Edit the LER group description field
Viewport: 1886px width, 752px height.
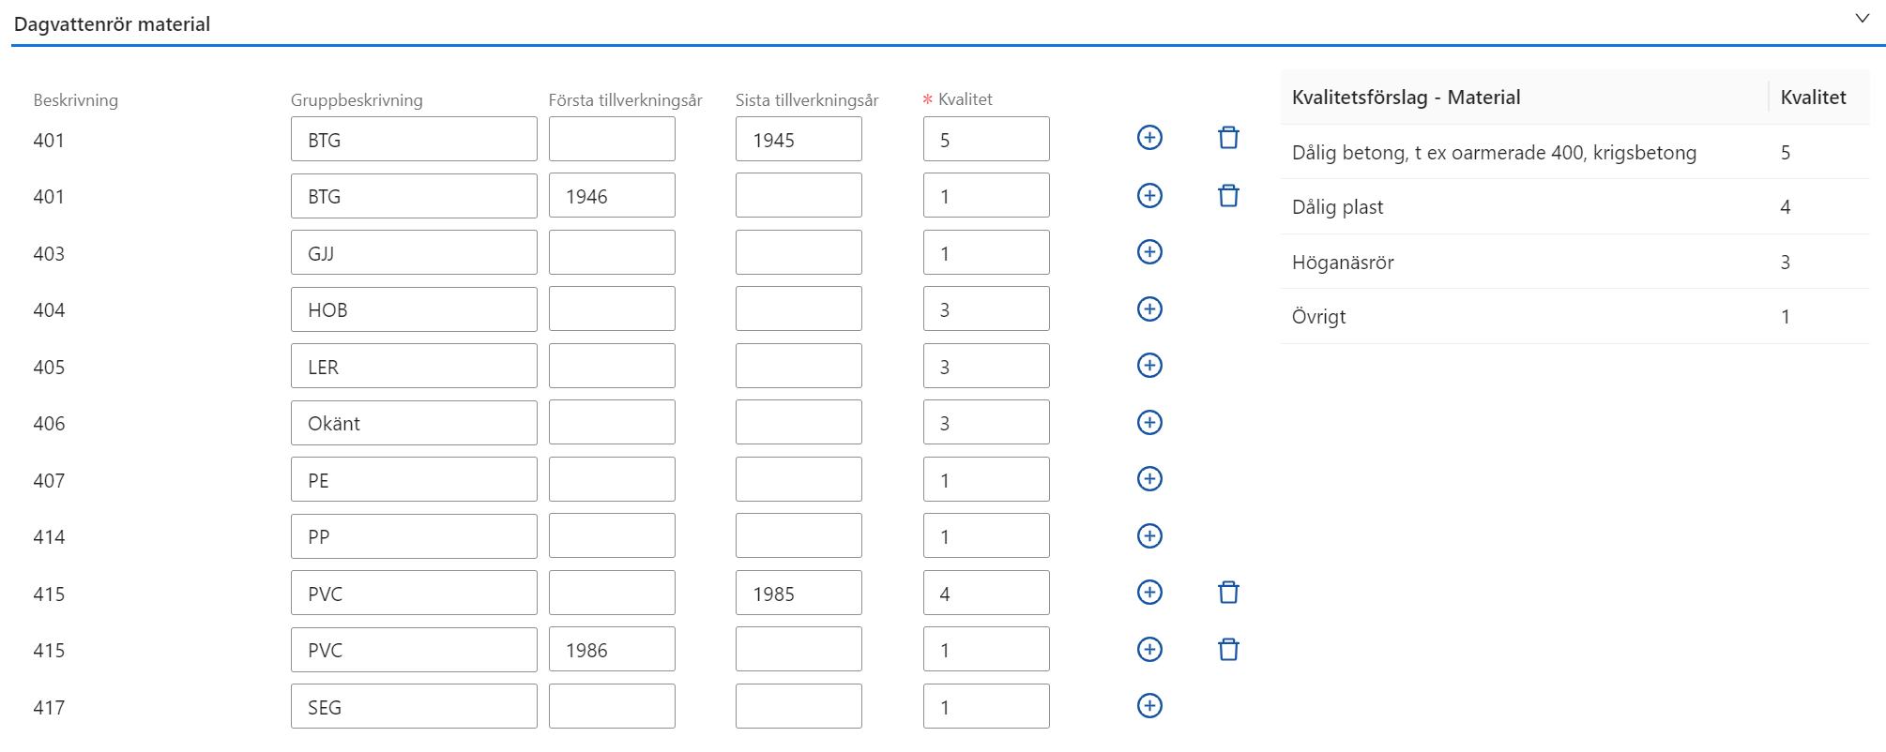pos(413,367)
